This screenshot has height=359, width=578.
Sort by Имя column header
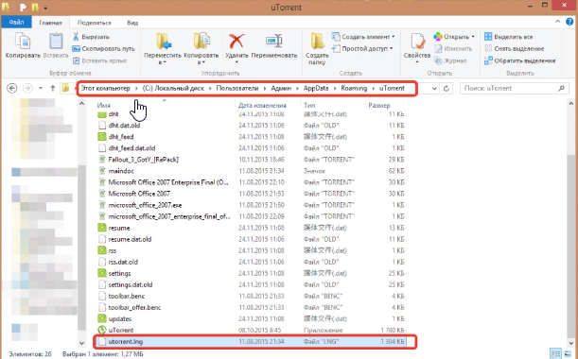coord(103,105)
